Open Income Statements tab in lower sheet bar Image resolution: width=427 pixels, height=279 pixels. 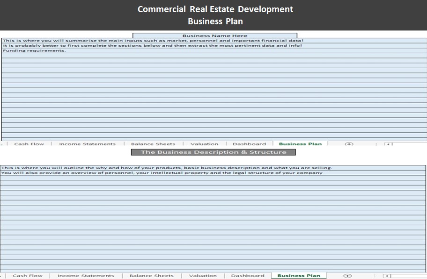point(86,275)
